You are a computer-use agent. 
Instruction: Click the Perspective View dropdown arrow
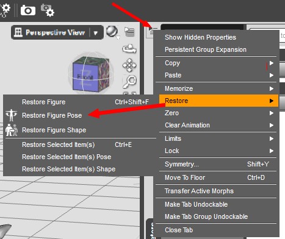[x=96, y=33]
